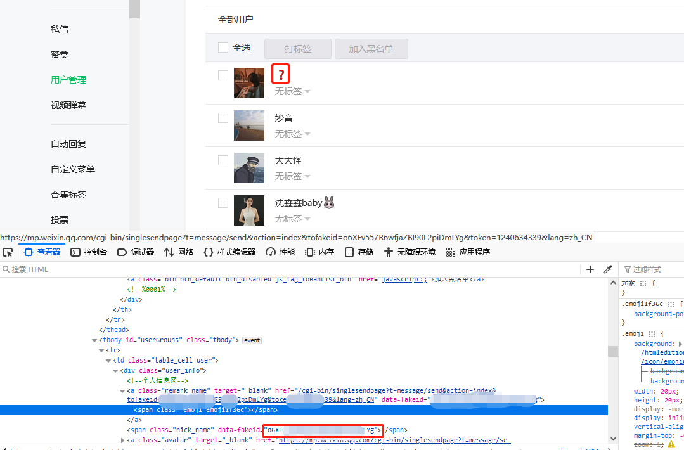Viewport: 684px width, 450px height.
Task: Open 无标签 dropdown for the first user
Action: coord(292,91)
